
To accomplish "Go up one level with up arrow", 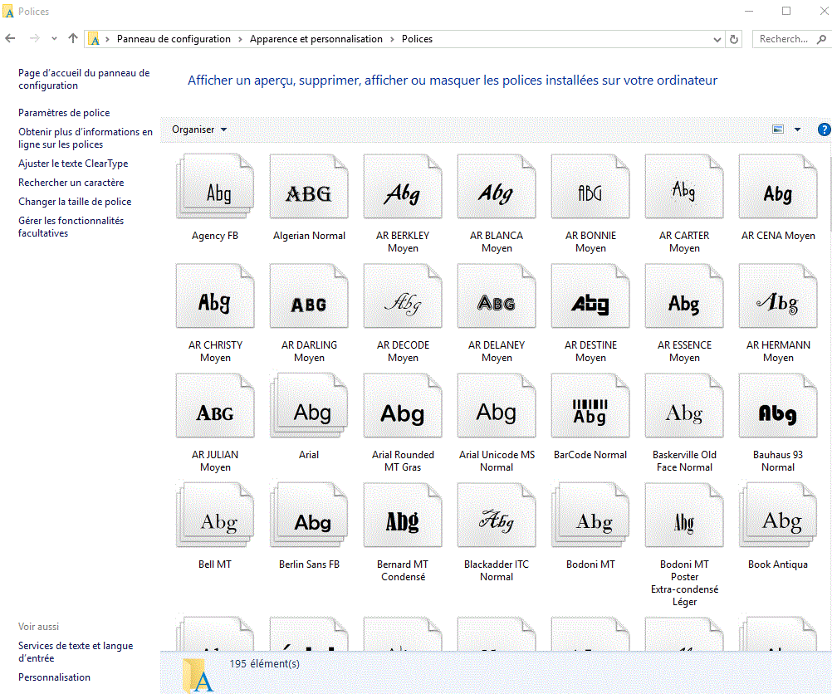I will coord(73,38).
